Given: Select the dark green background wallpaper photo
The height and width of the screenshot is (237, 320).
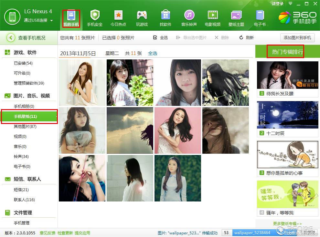Looking at the screenshot, I should point(178,178).
